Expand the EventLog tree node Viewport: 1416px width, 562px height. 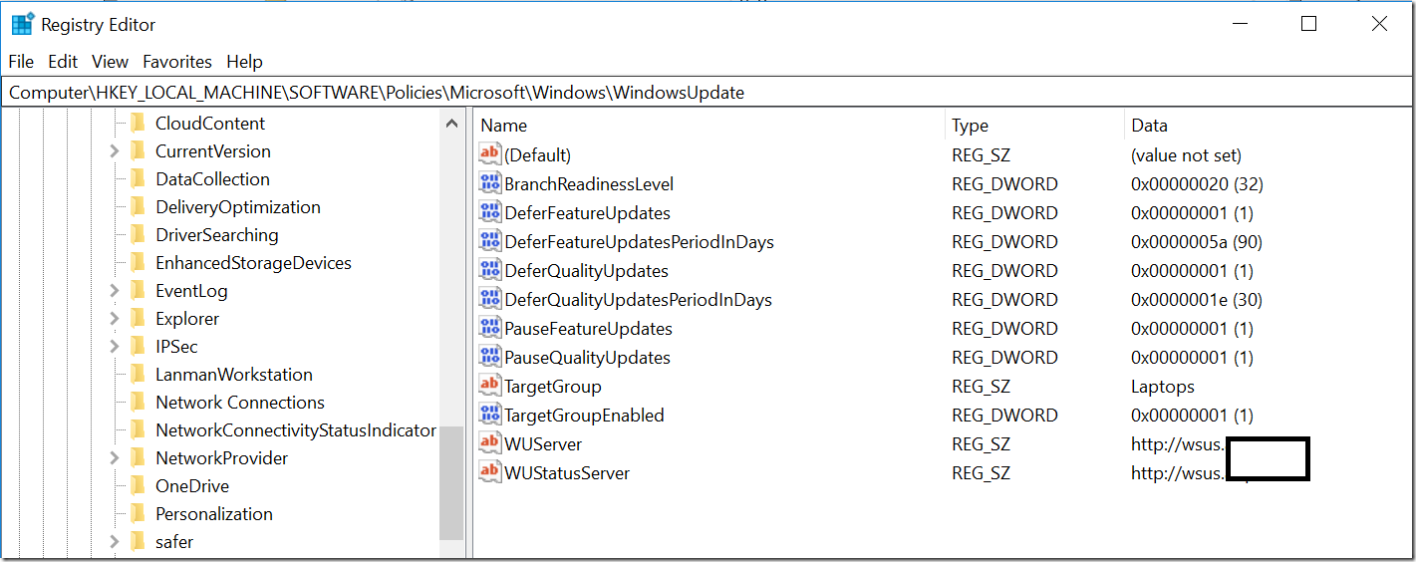coord(114,291)
